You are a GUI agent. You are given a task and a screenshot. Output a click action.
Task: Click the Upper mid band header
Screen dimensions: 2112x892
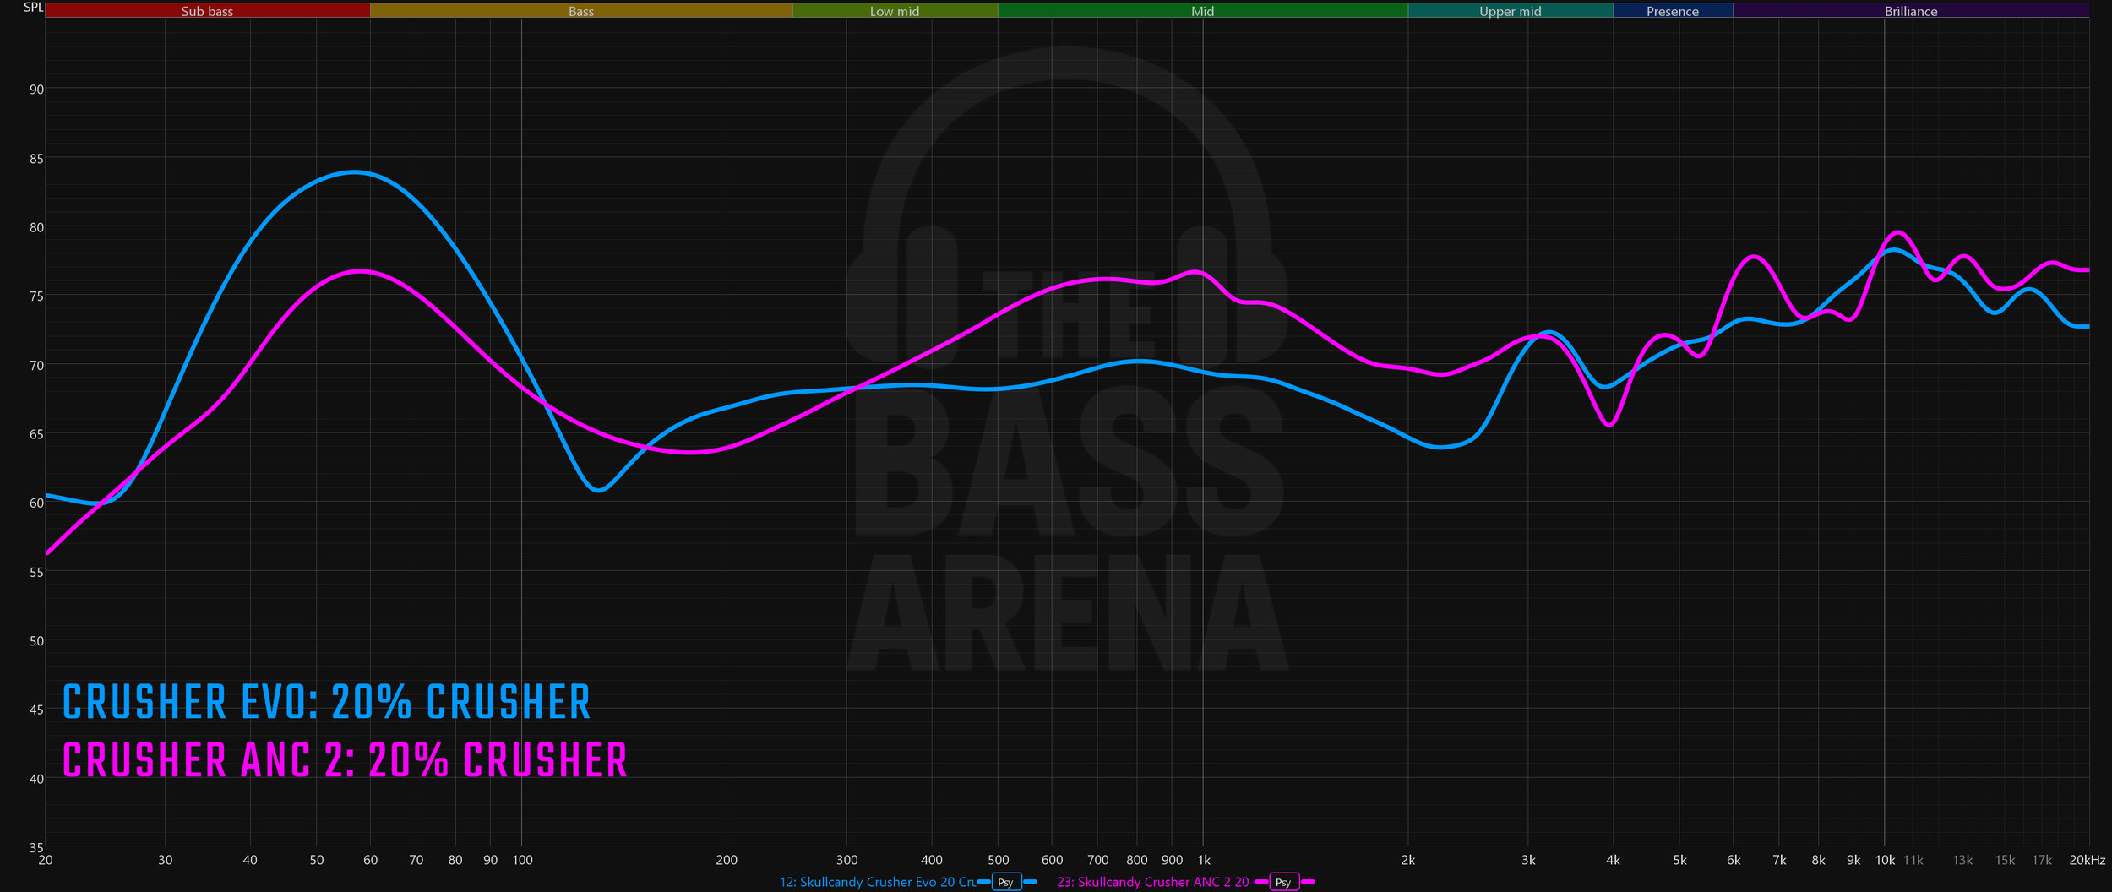pos(1510,11)
